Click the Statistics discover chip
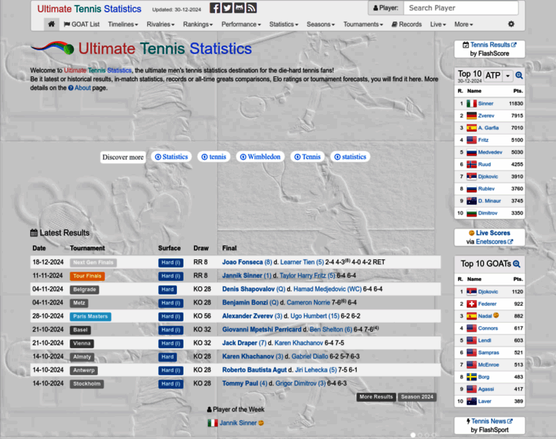Image resolution: width=556 pixels, height=439 pixels. [172, 157]
